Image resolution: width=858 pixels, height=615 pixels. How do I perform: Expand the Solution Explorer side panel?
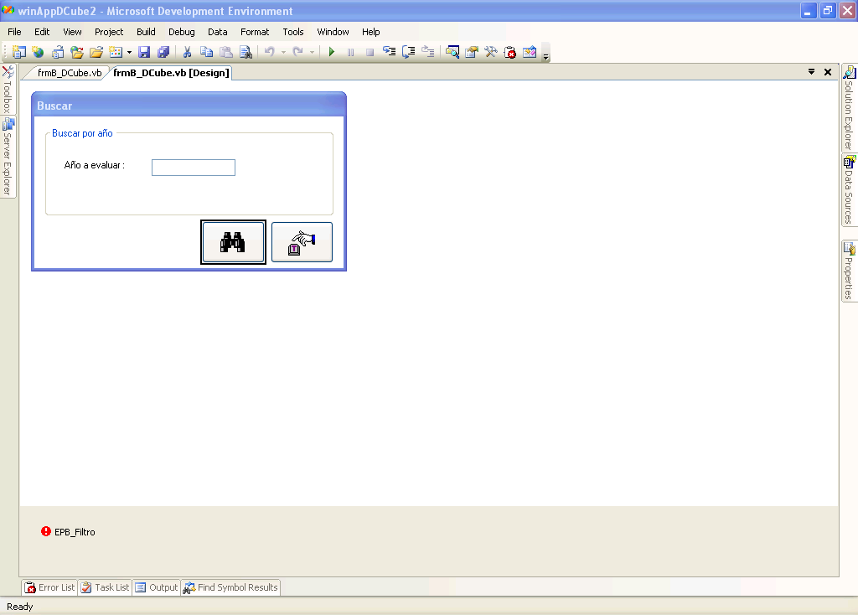coord(849,108)
